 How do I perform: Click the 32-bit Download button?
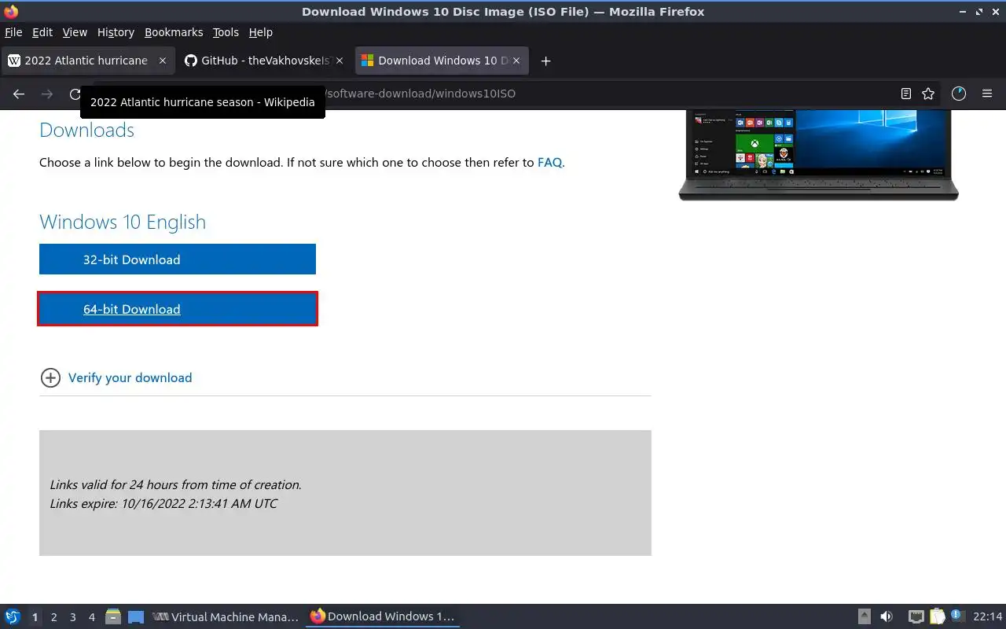point(178,259)
